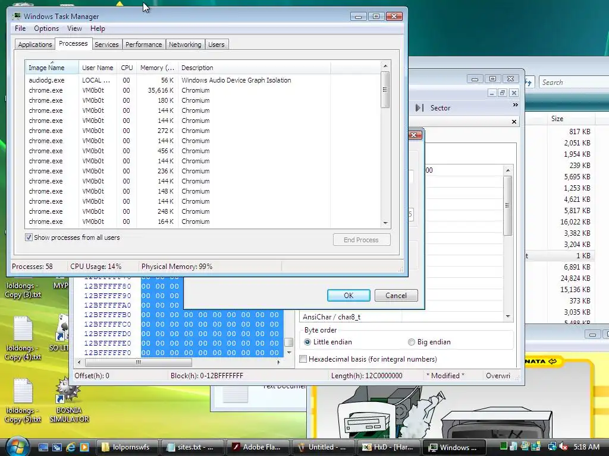The width and height of the screenshot is (609, 456).
Task: Expand the HxD toolbar overflow chevron
Action: coord(516,104)
